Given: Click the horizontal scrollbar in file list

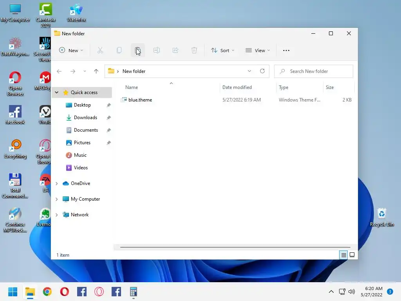Looking at the screenshot, I should (x=235, y=247).
